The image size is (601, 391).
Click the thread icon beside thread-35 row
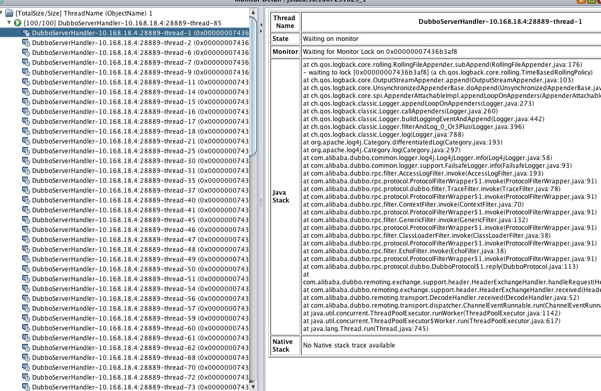click(26, 180)
